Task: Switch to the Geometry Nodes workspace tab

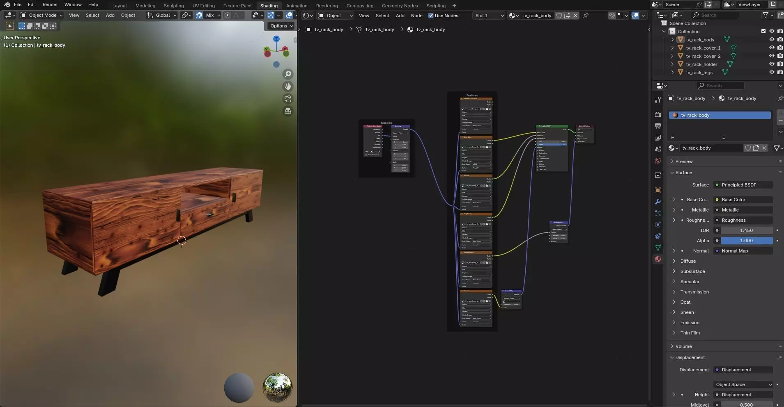Action: tap(400, 6)
